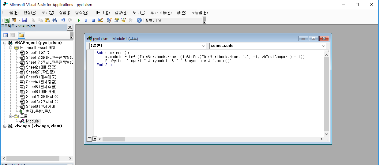379x165 pixels.
Task: Open the 실행(R) menu
Action: [x=121, y=13]
